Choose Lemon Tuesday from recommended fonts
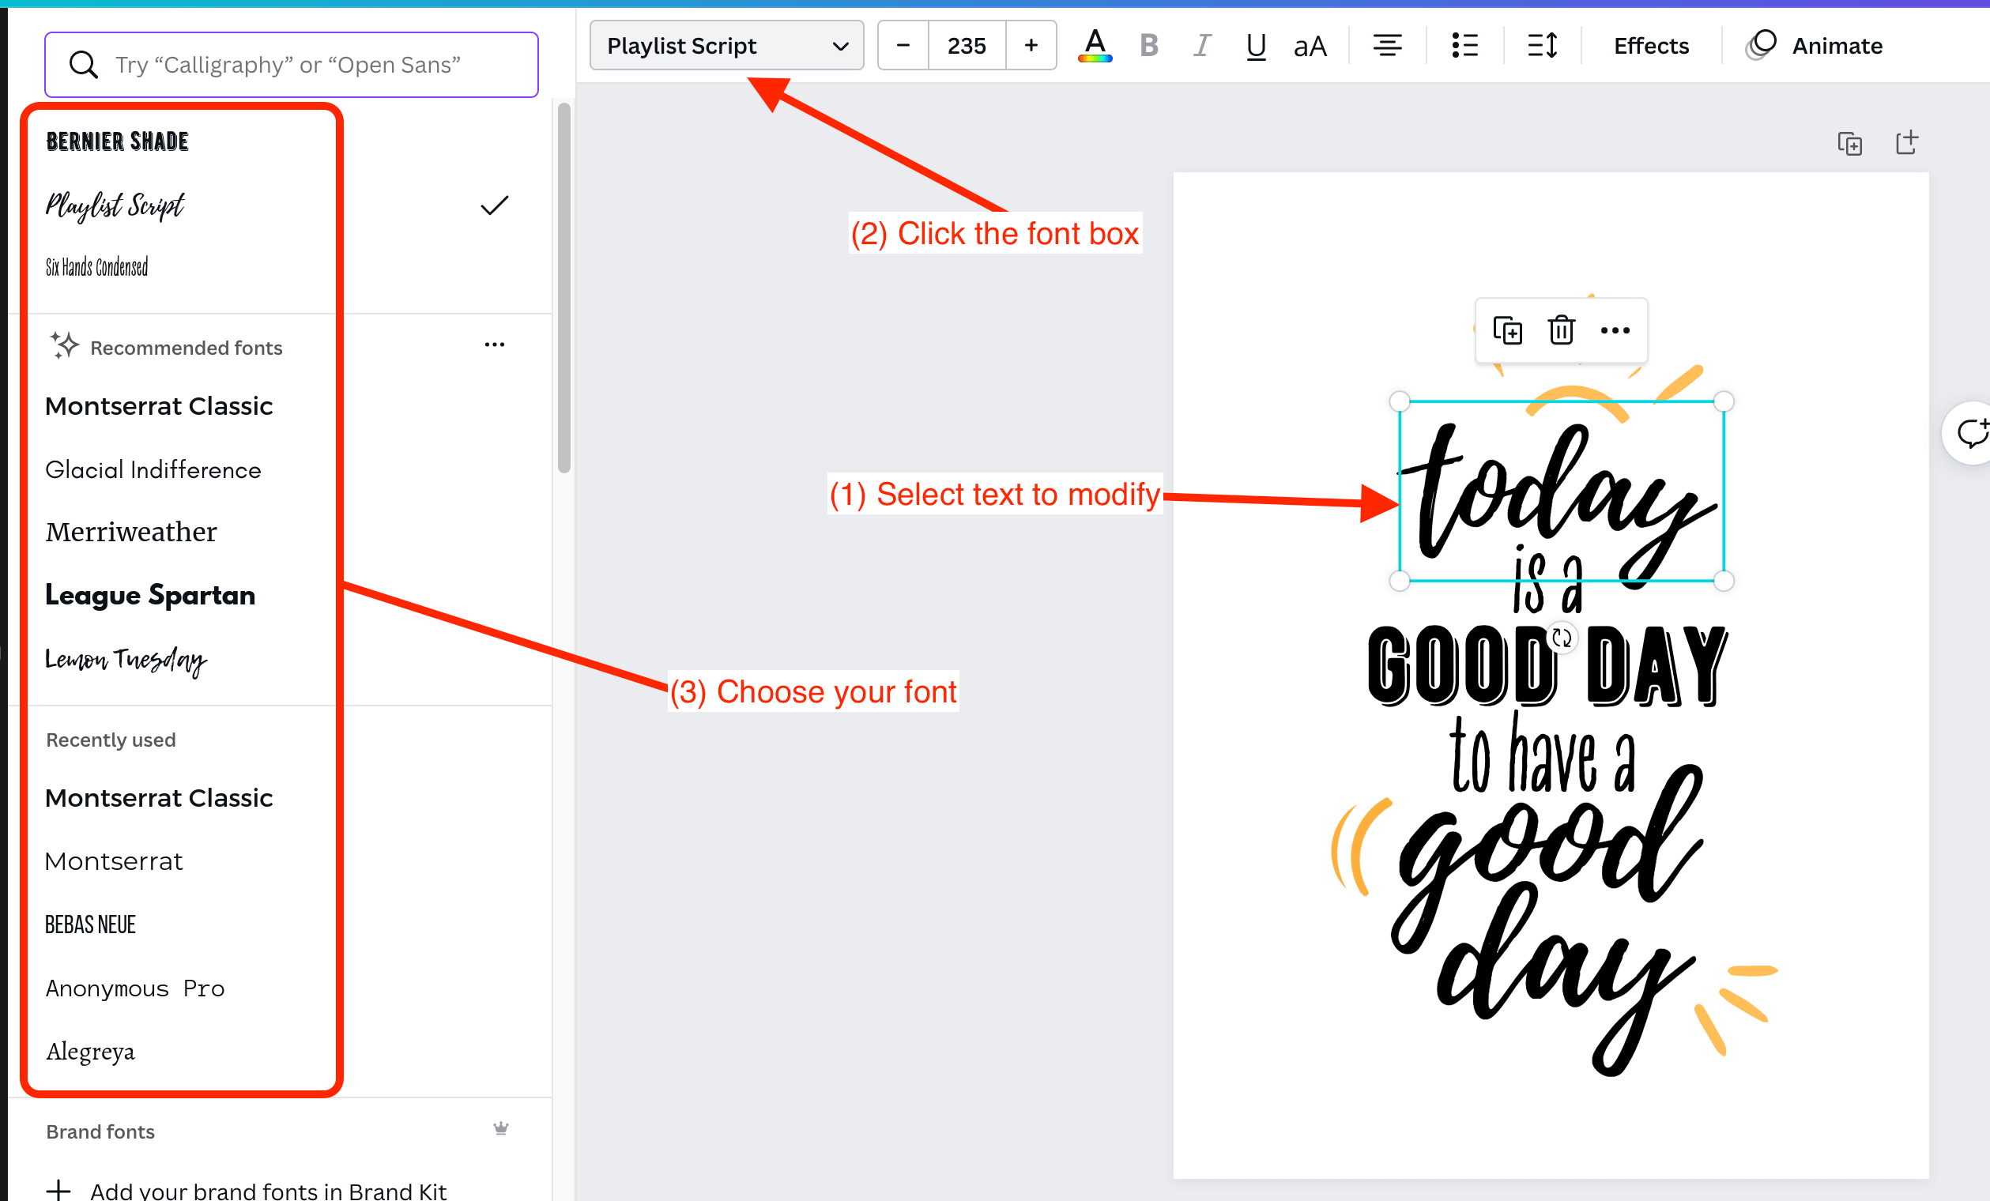 [126, 660]
